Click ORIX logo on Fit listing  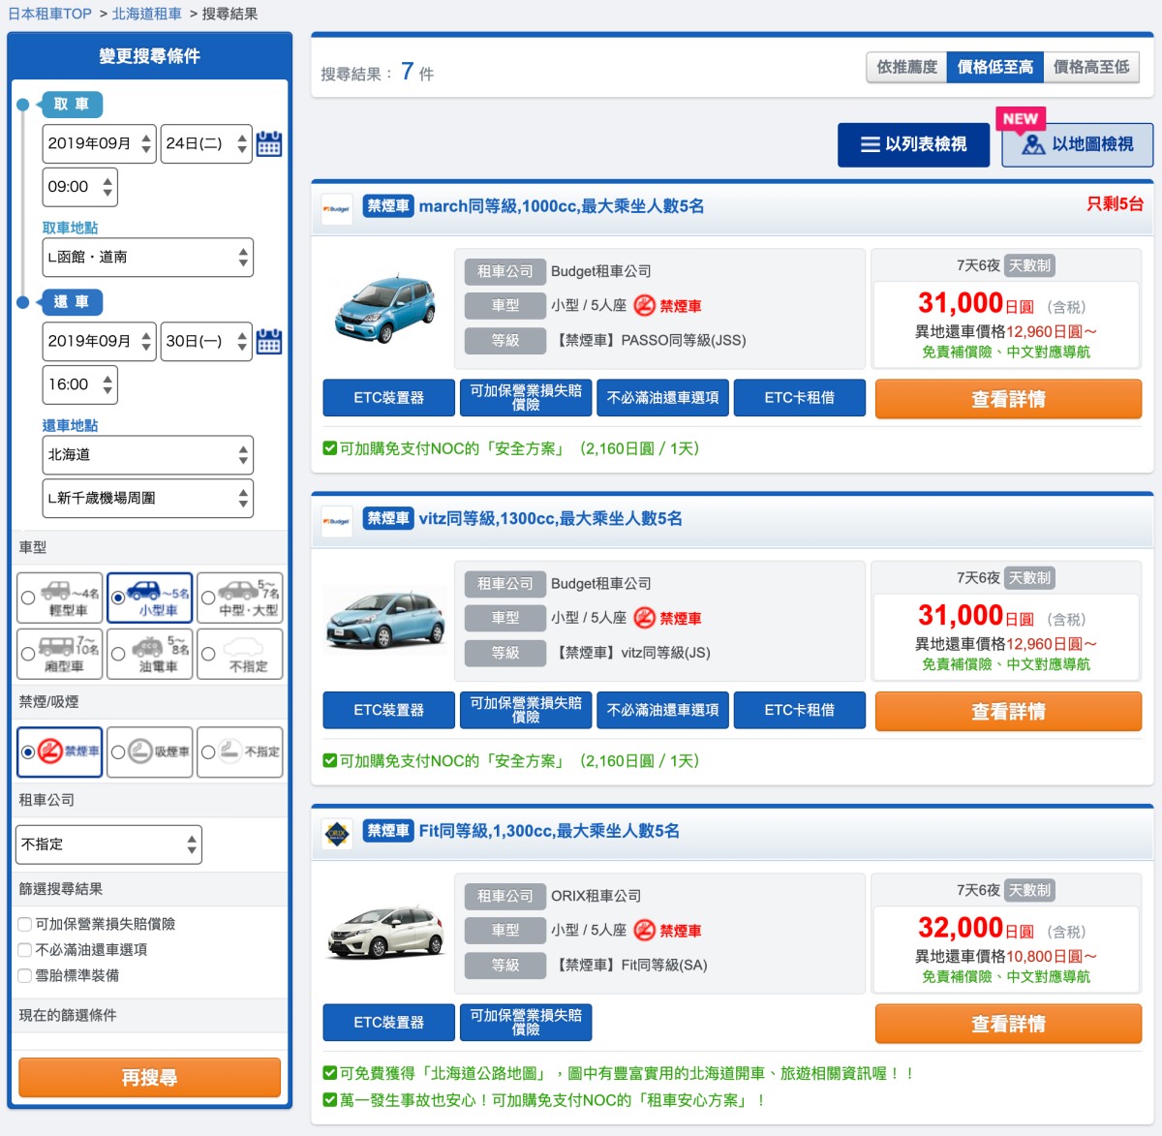coord(337,833)
